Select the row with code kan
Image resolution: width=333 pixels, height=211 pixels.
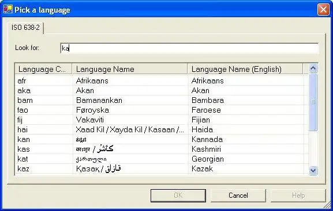[162, 140]
